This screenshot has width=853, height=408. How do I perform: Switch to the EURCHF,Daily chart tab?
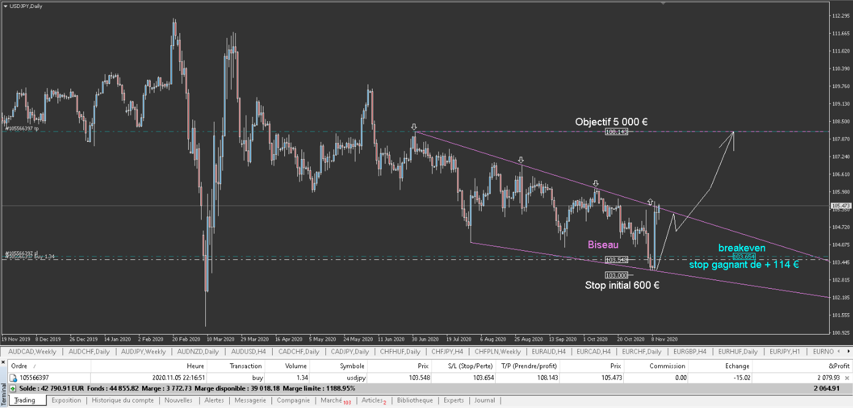tap(644, 351)
